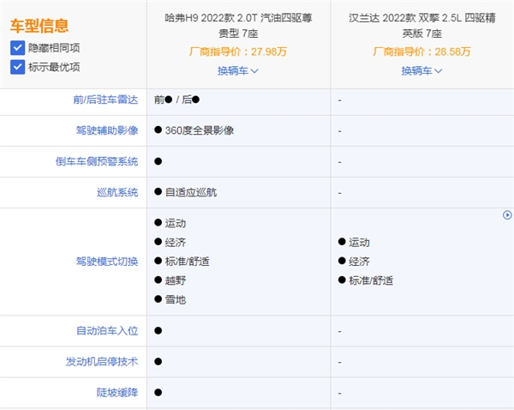Viewport: 514px width, 410px height.
Task: Click the circular arrow icon at right edge
Action: [507, 215]
